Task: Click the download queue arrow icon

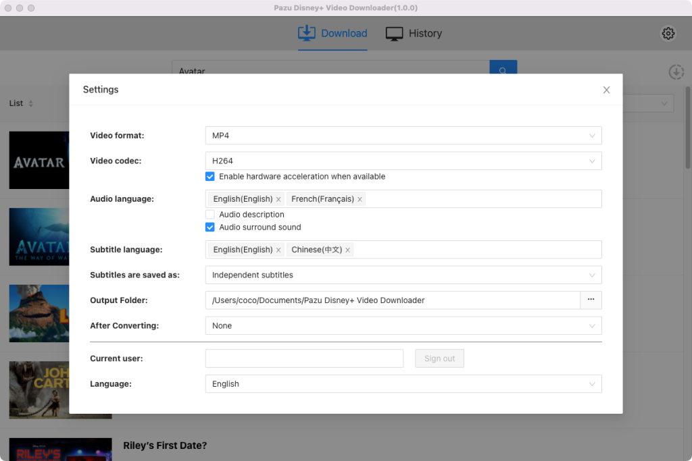Action: point(676,72)
